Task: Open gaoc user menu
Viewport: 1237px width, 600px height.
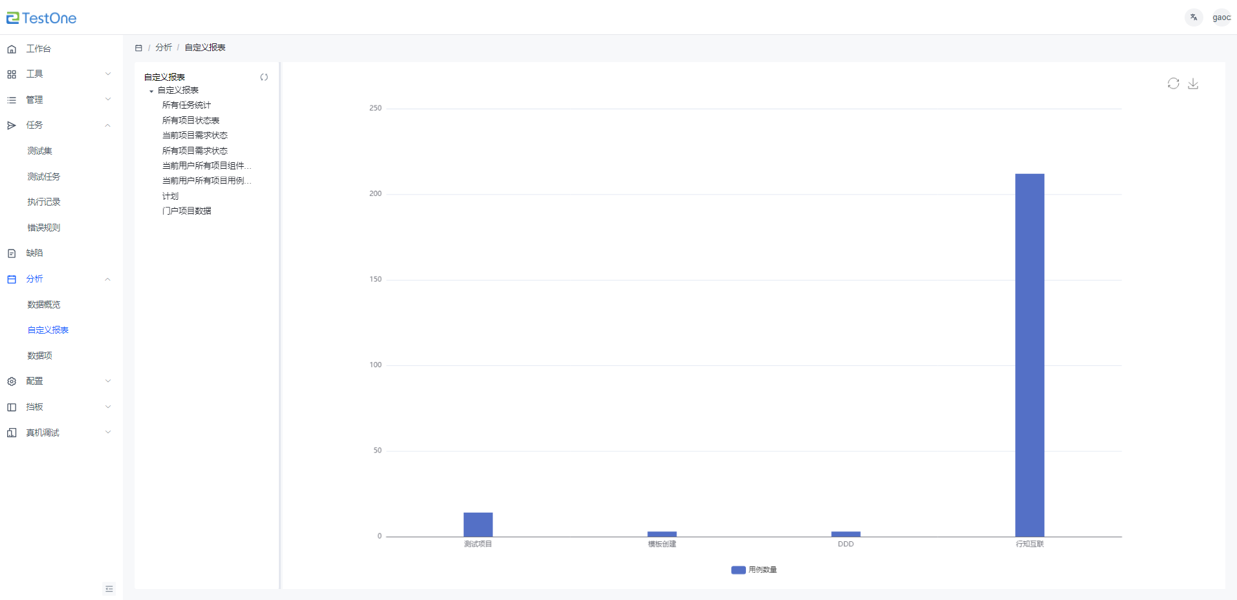Action: click(x=1221, y=17)
